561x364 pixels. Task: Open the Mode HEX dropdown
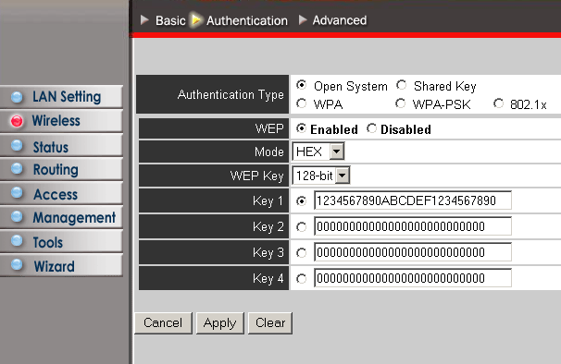(x=318, y=152)
